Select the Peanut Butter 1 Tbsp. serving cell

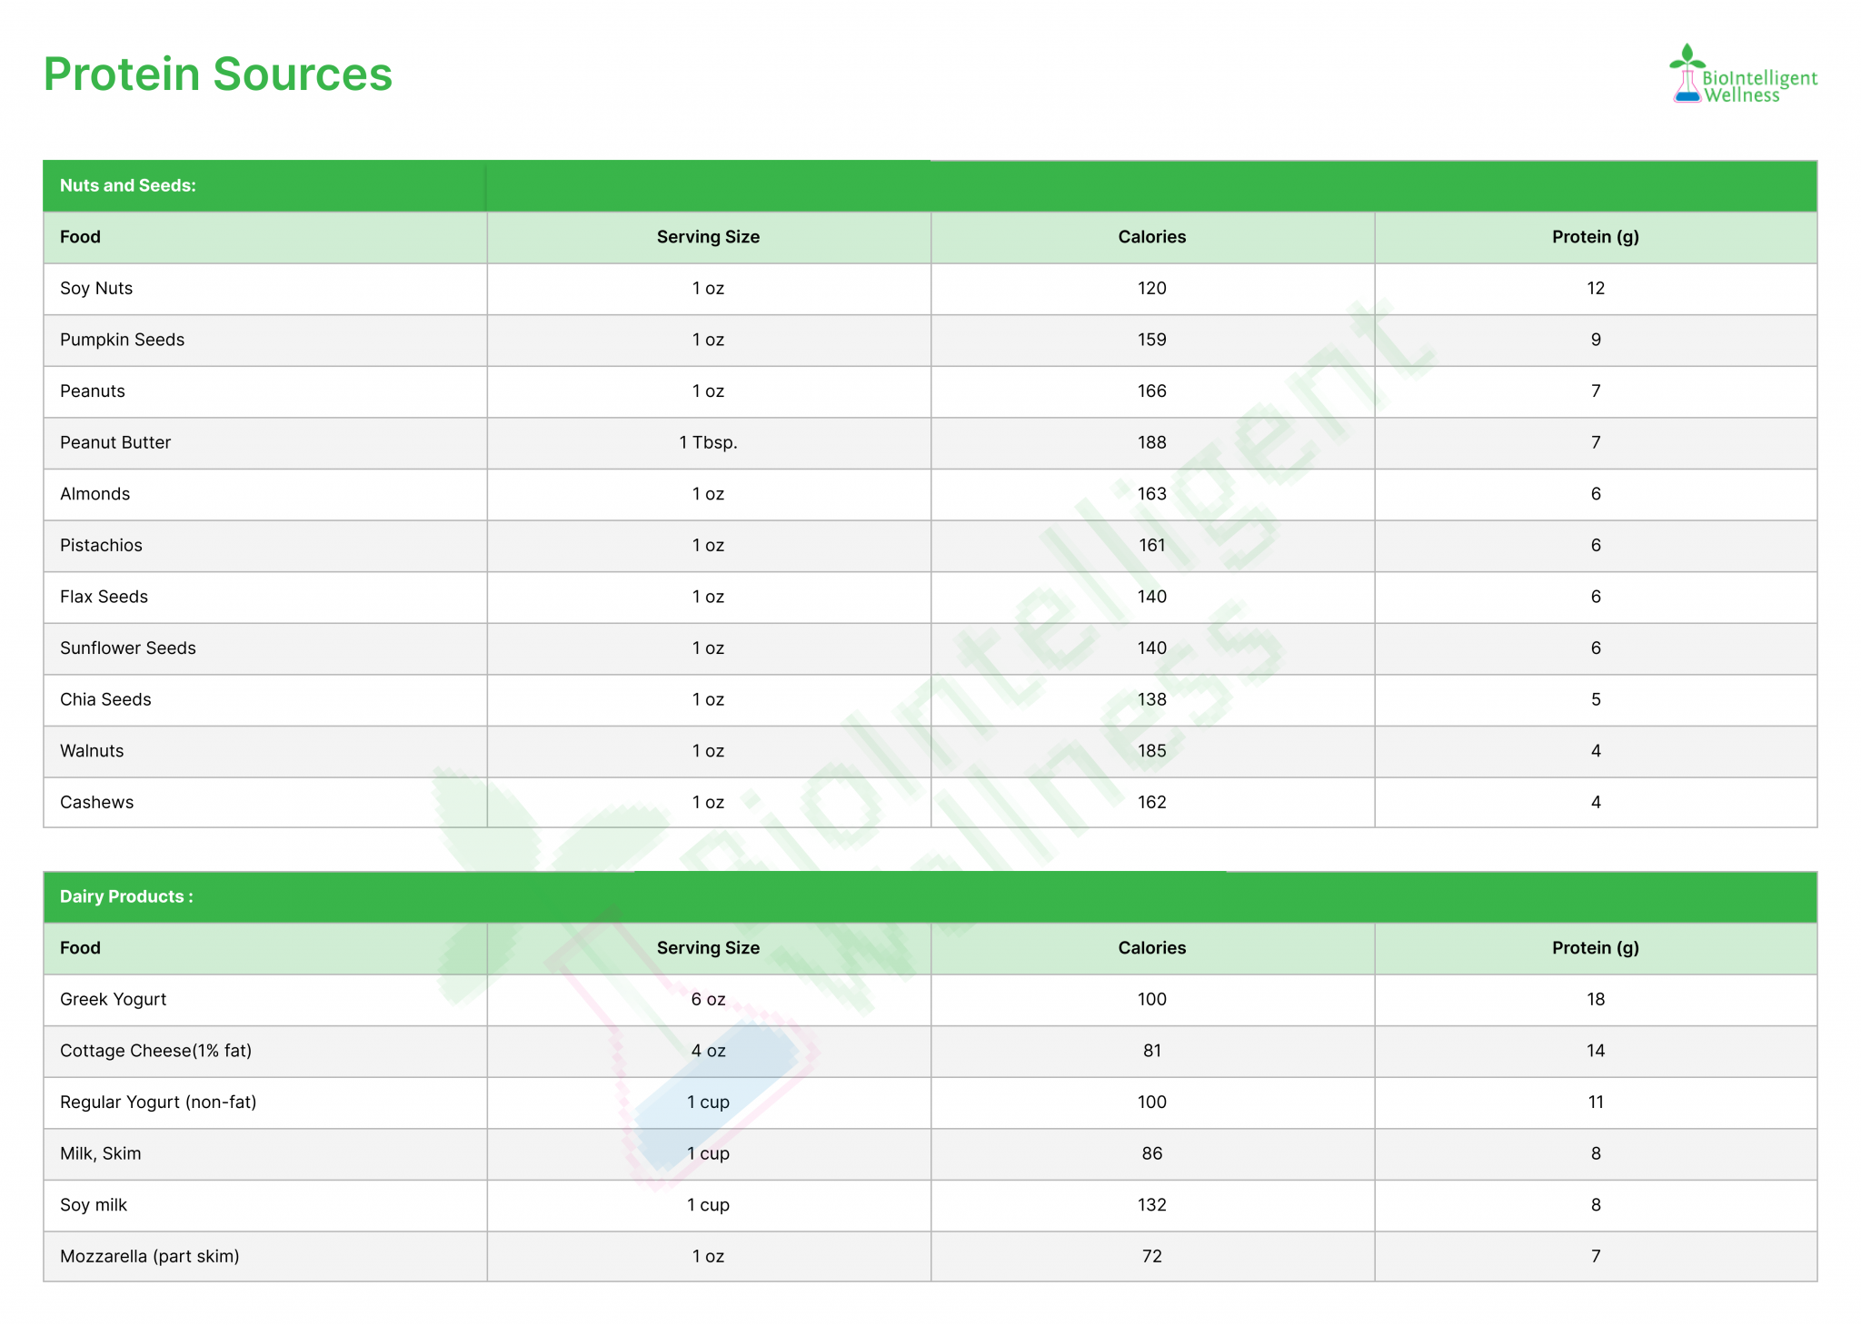click(x=708, y=443)
